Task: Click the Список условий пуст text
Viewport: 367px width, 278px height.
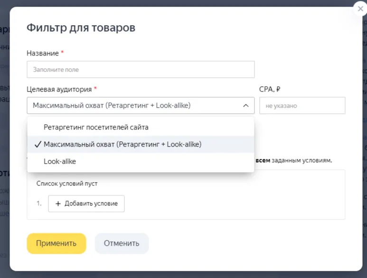Action: coord(67,184)
